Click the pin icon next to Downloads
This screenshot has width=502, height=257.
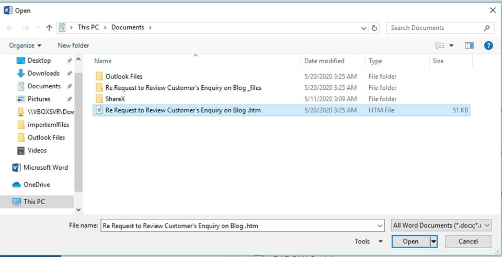(69, 74)
